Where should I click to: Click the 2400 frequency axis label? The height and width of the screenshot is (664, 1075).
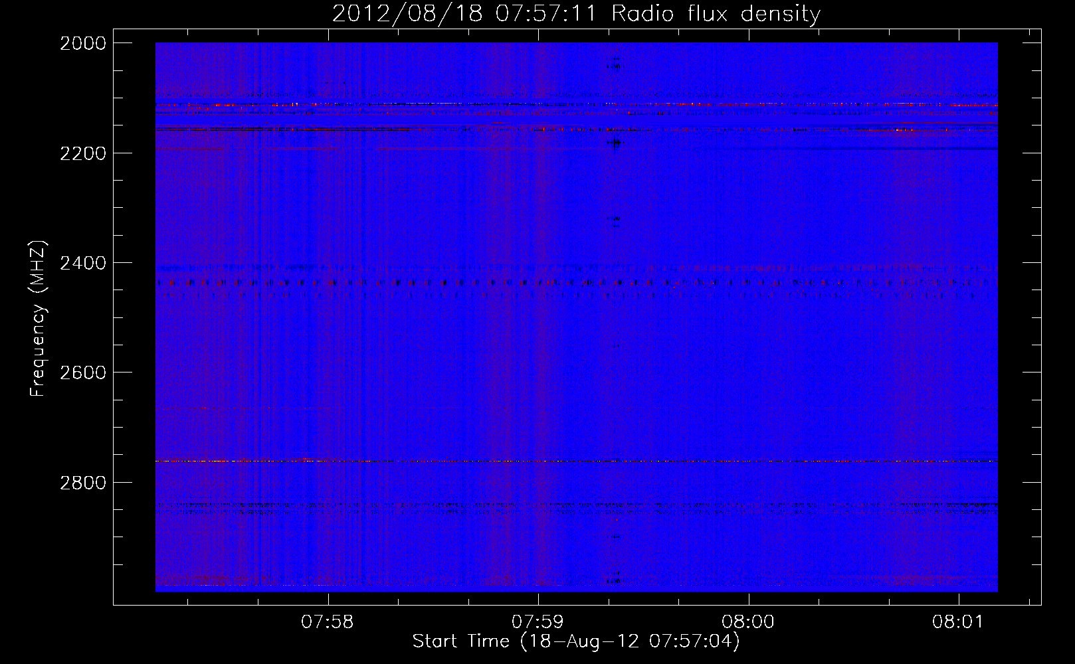coord(83,264)
